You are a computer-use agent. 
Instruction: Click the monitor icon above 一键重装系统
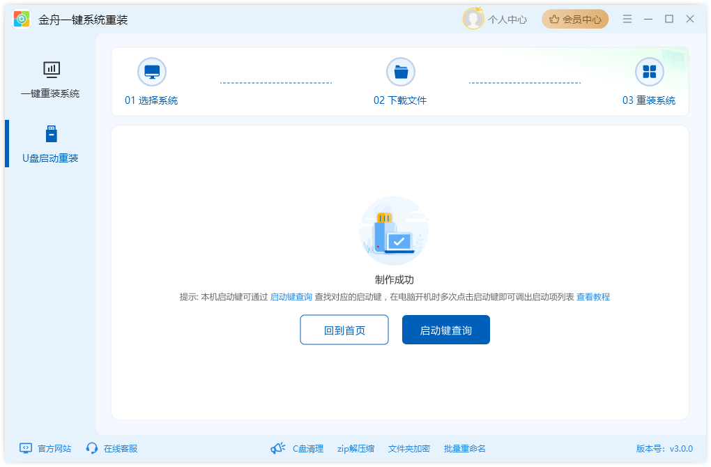(x=52, y=70)
